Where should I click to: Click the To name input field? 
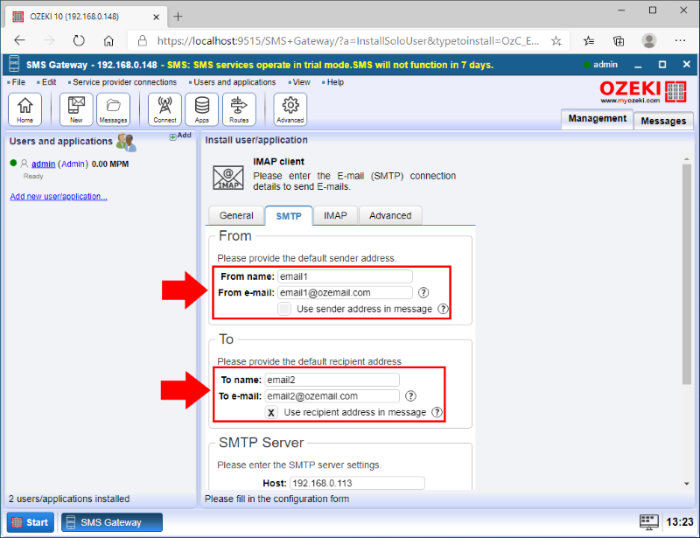[332, 380]
